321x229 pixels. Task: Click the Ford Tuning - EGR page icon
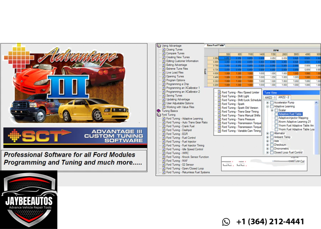coord(163,134)
